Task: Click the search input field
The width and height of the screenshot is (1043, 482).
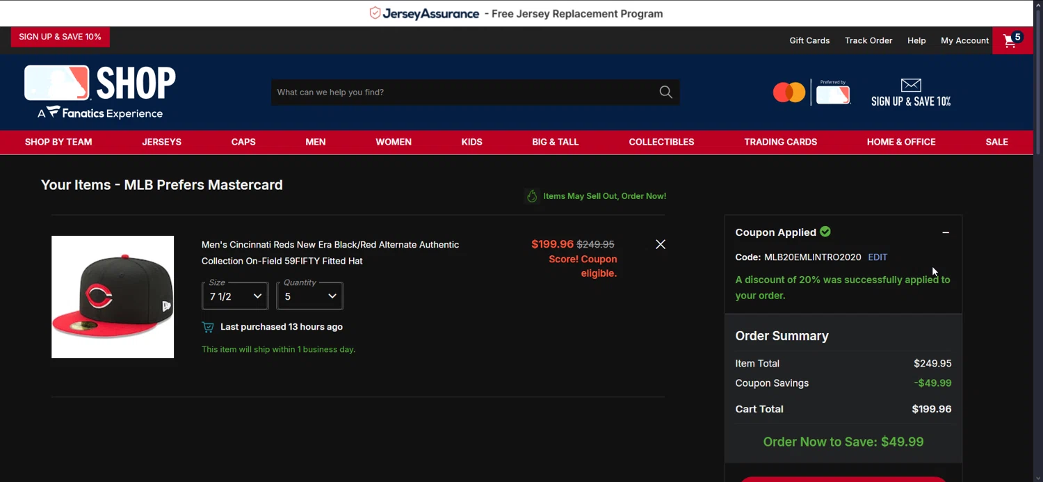Action: (x=464, y=92)
